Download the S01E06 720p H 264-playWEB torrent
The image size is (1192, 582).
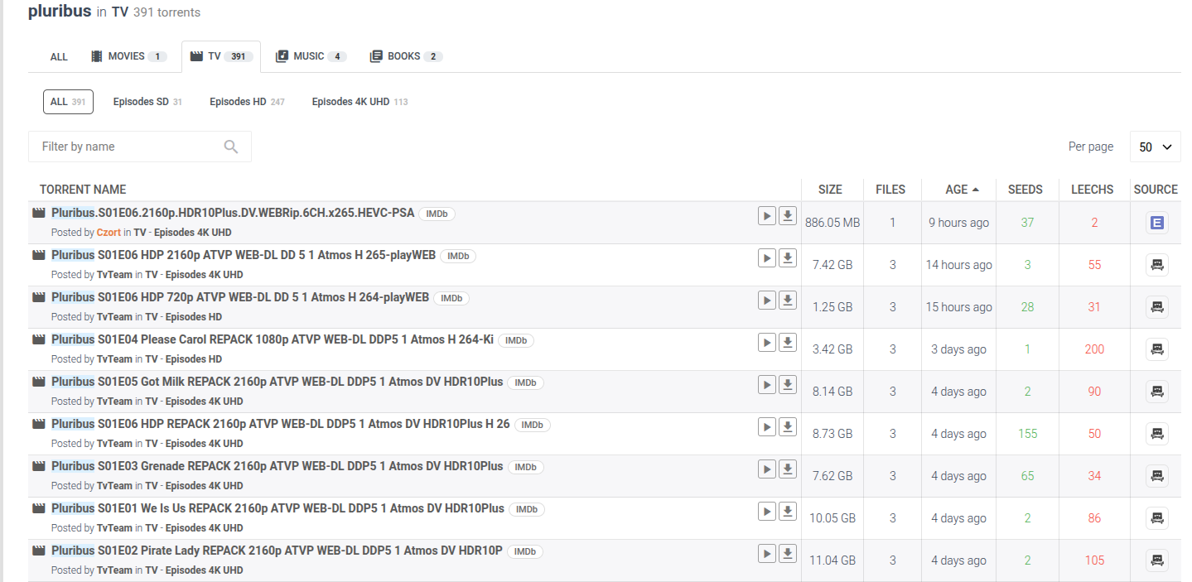[788, 300]
